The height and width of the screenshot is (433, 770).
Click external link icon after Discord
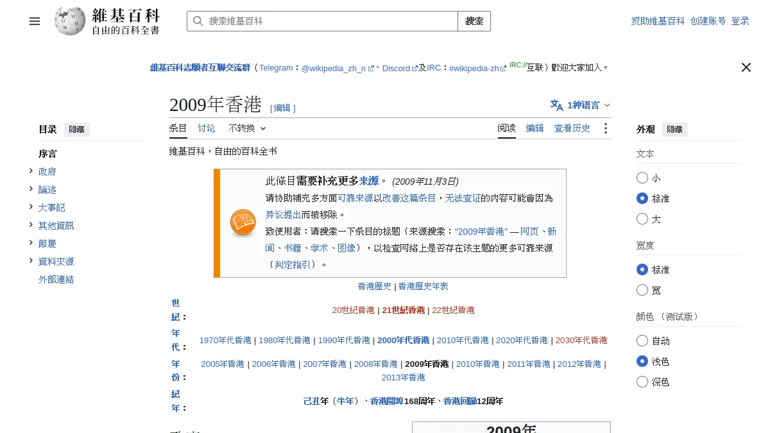(415, 68)
